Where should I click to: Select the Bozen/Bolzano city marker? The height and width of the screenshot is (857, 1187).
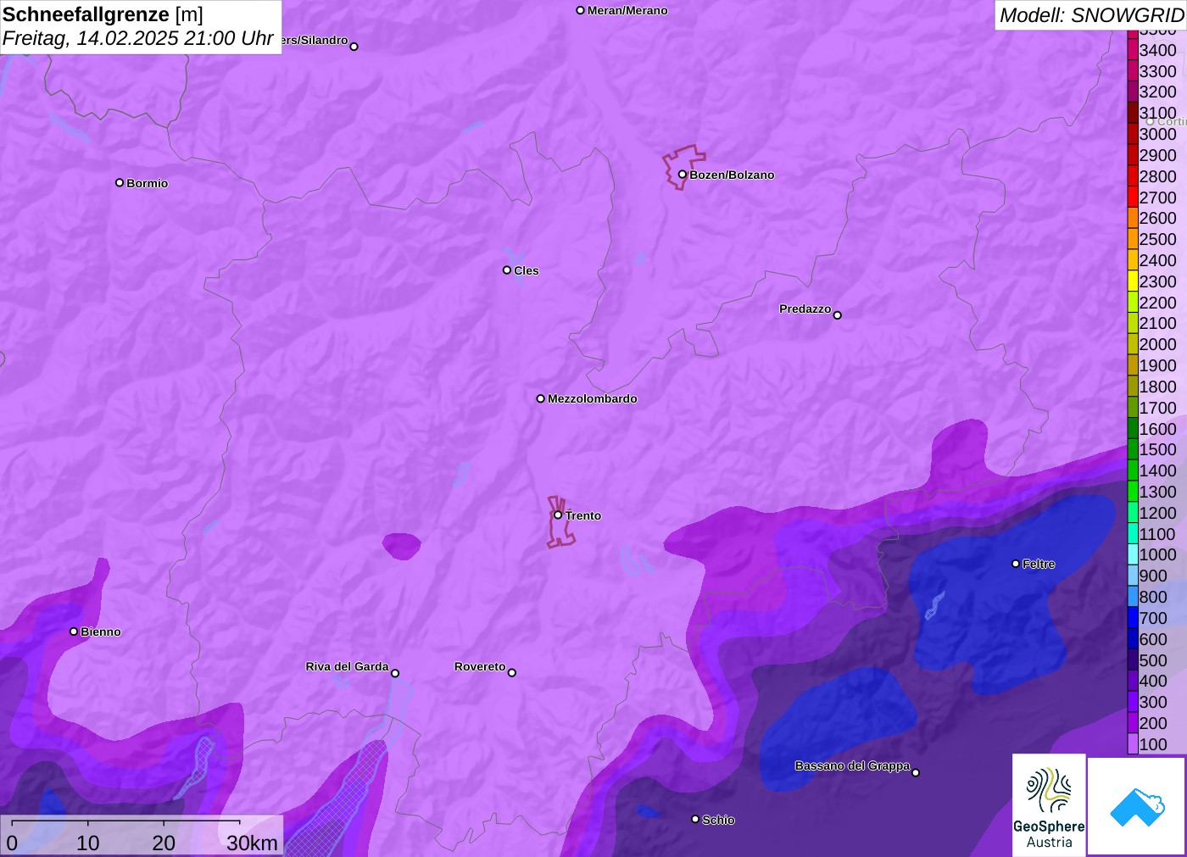coord(683,175)
